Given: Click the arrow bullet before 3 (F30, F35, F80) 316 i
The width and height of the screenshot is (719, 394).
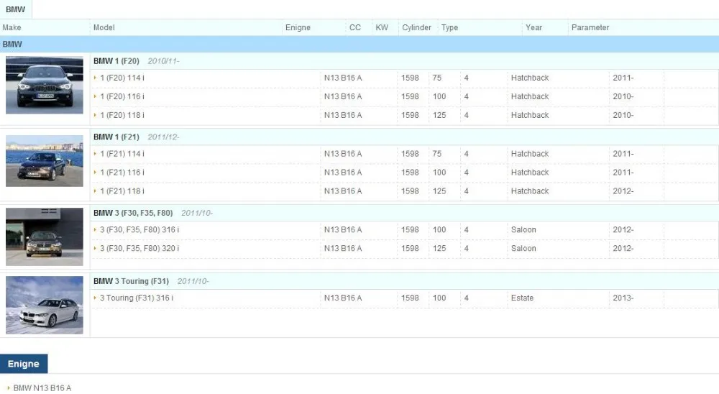Looking at the screenshot, I should (95, 229).
